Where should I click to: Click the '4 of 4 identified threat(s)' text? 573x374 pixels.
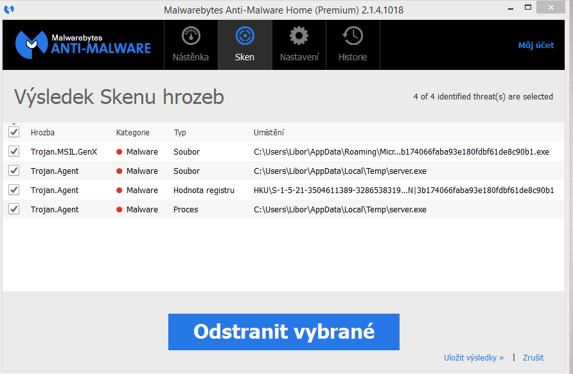coord(483,97)
